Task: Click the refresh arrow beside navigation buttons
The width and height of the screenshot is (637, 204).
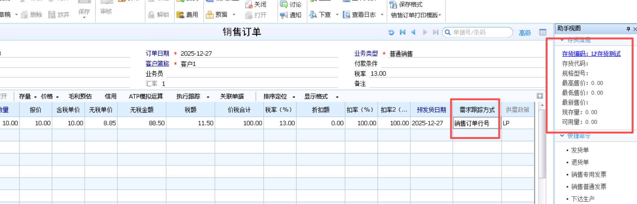Action: coord(391,32)
